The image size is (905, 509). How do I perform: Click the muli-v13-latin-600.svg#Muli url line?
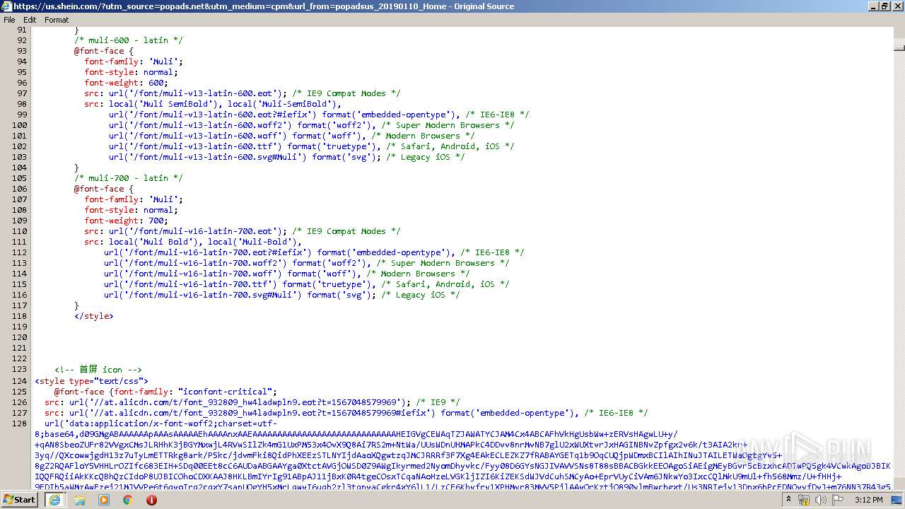click(286, 157)
